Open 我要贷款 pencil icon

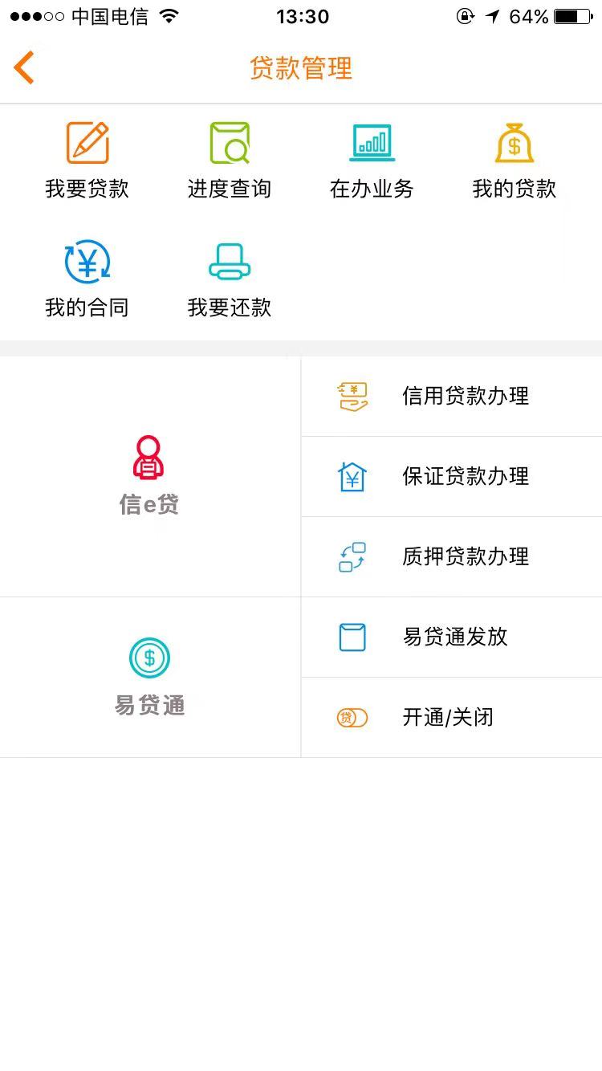[x=87, y=143]
